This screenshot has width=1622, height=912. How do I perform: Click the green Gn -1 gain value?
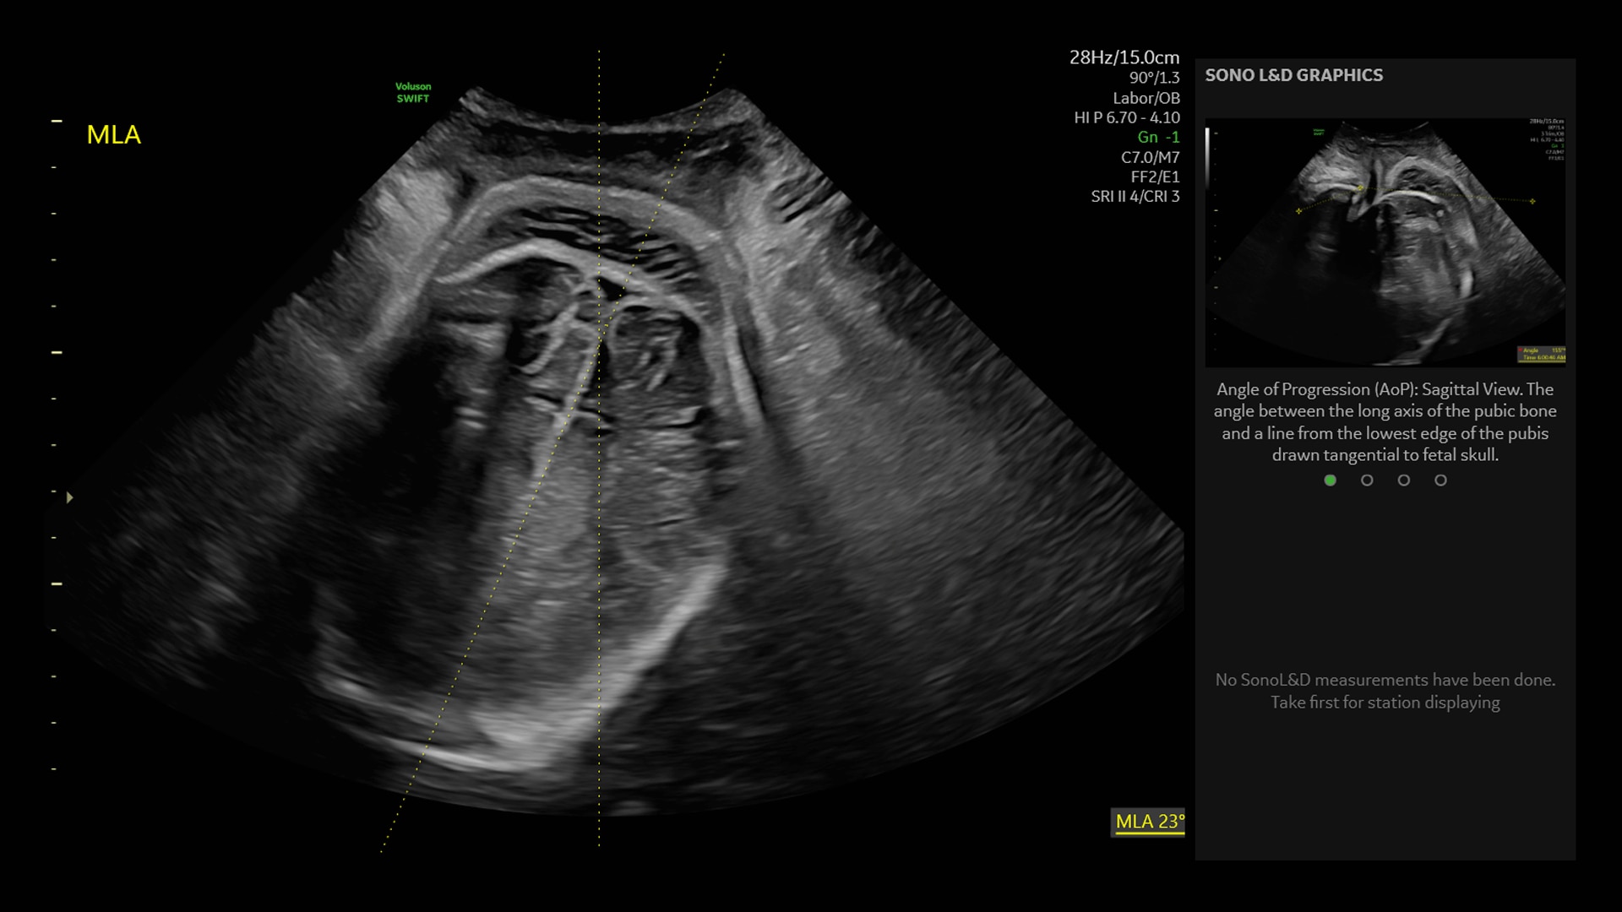click(1157, 138)
